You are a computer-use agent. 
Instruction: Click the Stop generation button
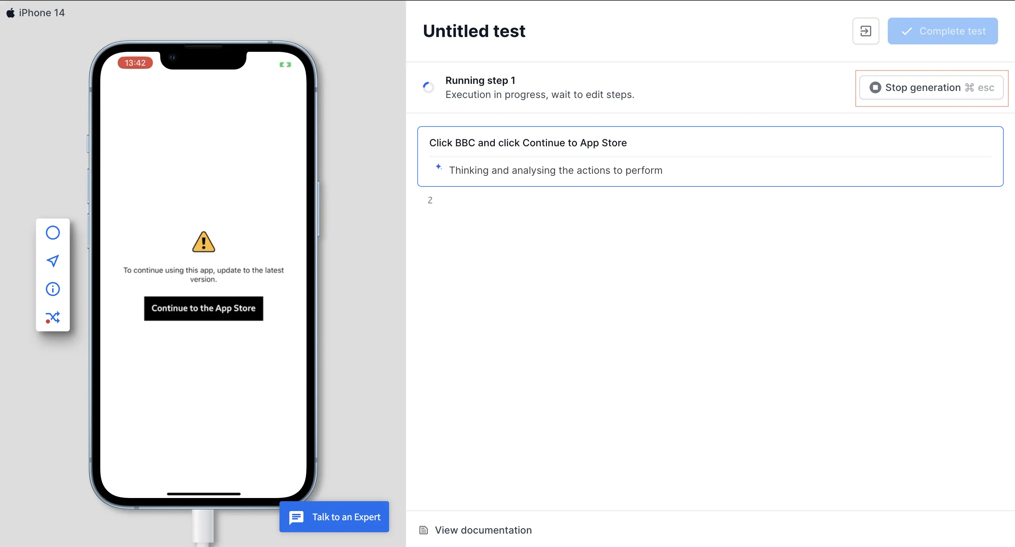931,87
